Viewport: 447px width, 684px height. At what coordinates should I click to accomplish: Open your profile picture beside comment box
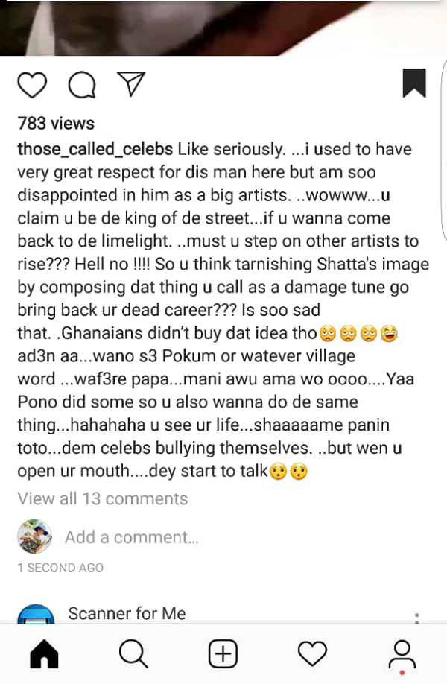pyautogui.click(x=35, y=537)
